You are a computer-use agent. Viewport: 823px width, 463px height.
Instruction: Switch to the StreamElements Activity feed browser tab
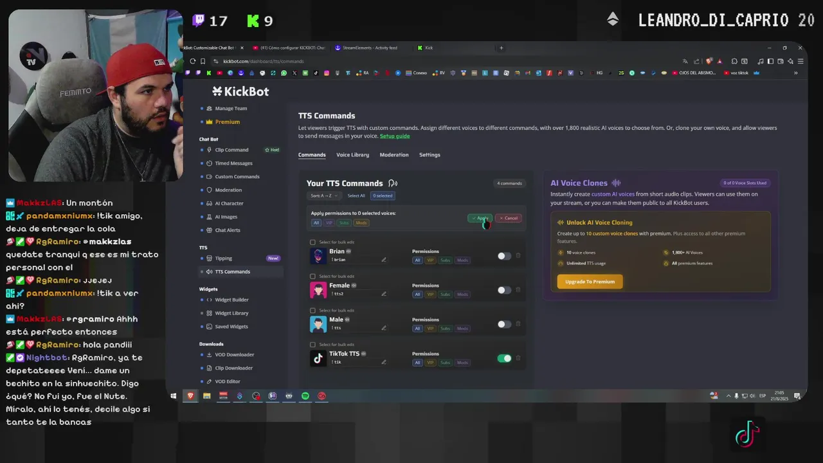click(370, 48)
